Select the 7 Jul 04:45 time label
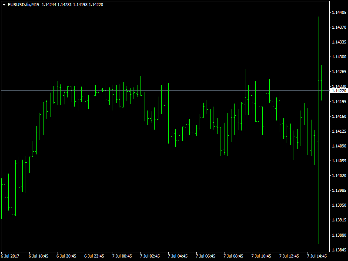 point(178,256)
